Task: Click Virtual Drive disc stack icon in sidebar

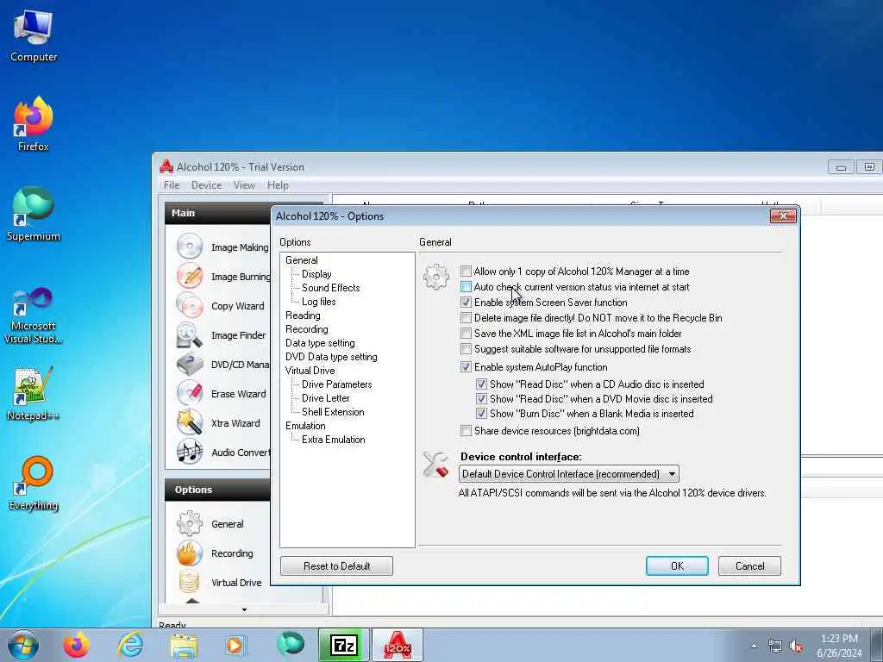Action: click(189, 582)
